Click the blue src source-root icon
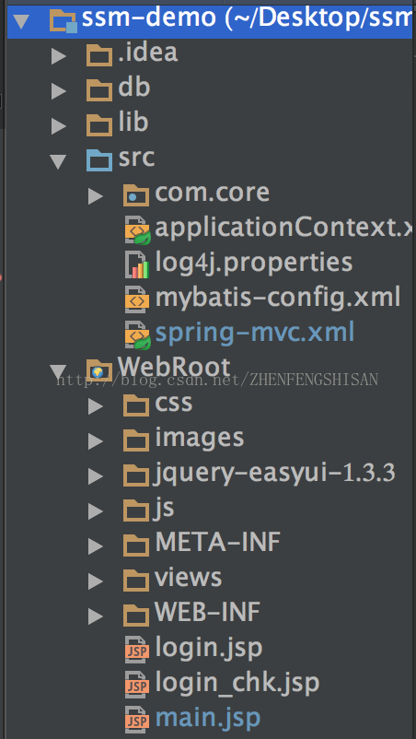Screen dimensions: 416x739 point(99,160)
